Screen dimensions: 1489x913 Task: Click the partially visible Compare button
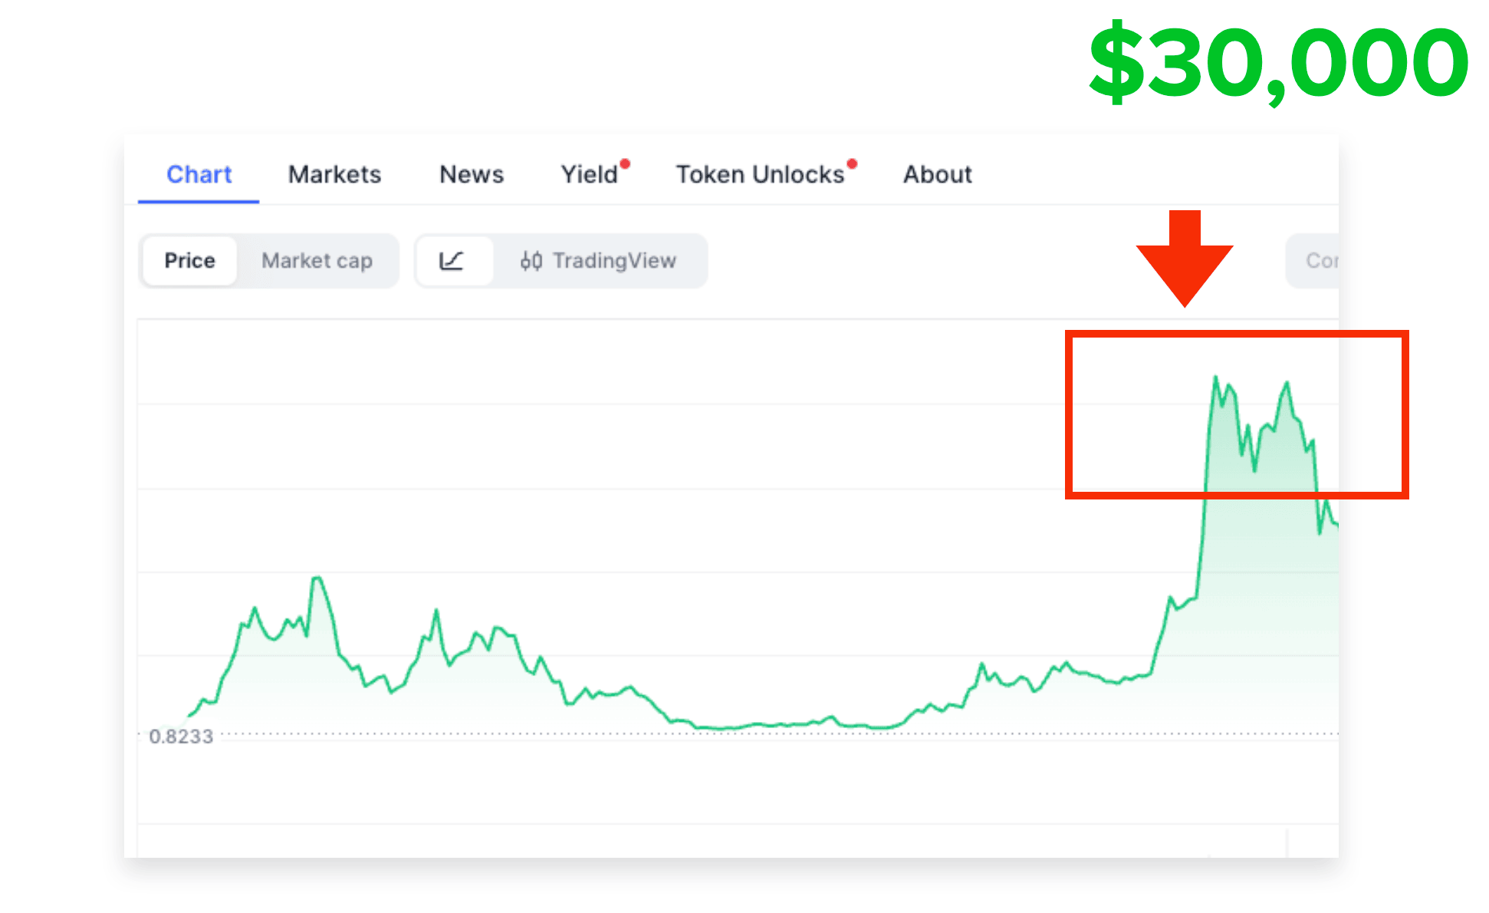(1313, 261)
